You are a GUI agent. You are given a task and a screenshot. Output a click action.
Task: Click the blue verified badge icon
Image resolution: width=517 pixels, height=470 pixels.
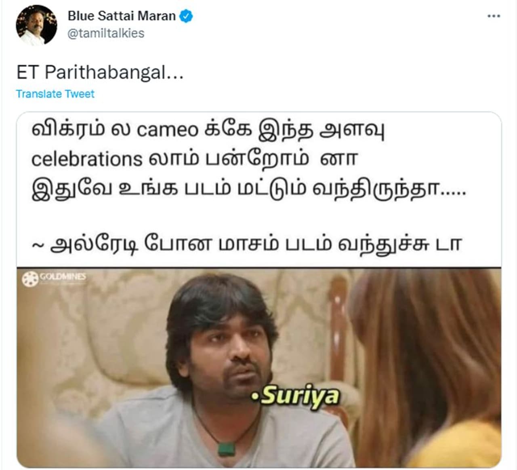(186, 16)
